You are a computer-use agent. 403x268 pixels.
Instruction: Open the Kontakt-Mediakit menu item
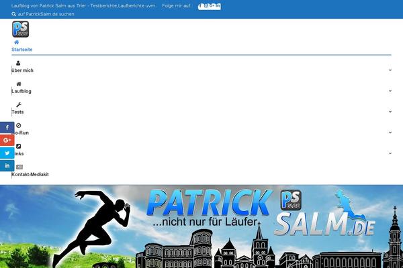tap(30, 174)
